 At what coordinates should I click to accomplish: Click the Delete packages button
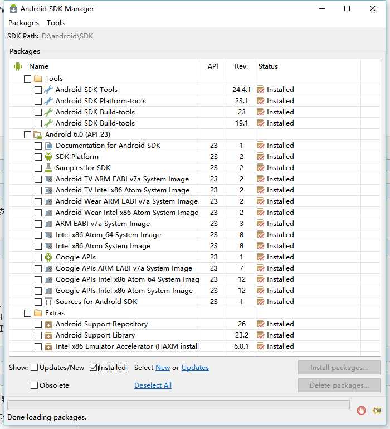point(339,385)
